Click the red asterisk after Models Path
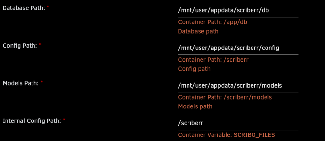 click(42, 82)
